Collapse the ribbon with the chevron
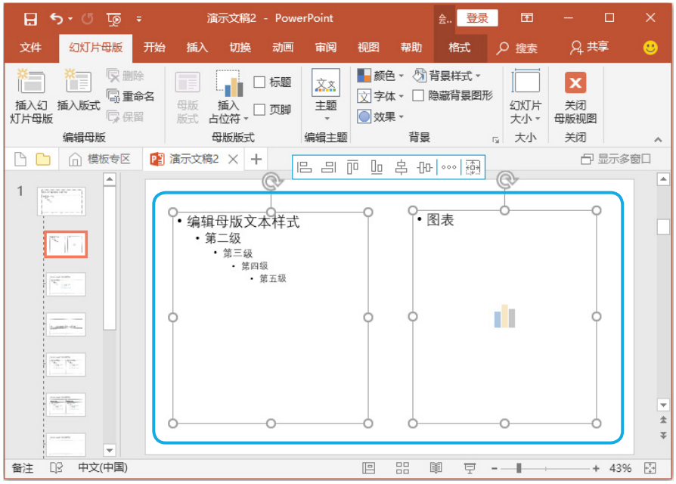This screenshot has height=484, width=676. pos(658,139)
